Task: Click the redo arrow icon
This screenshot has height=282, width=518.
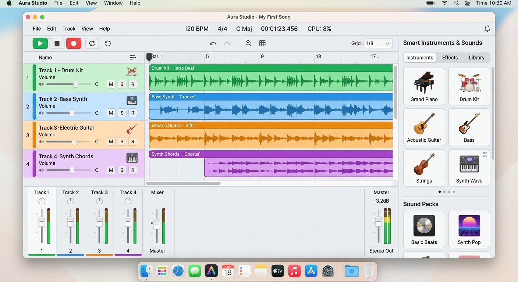Action: pos(227,43)
